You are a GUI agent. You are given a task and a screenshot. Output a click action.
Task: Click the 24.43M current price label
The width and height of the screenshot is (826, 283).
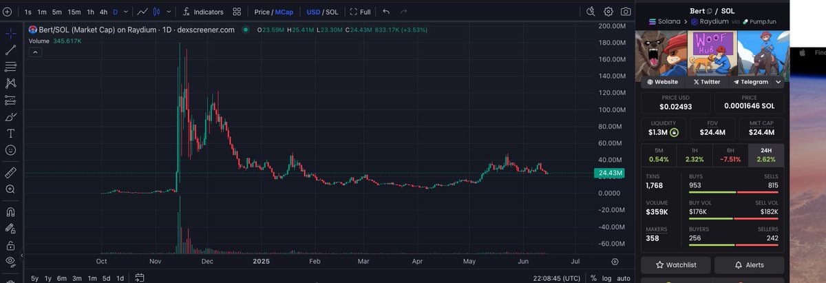point(611,173)
